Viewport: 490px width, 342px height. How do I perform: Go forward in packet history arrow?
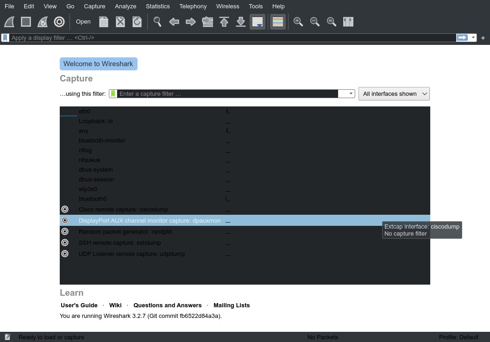tap(191, 22)
